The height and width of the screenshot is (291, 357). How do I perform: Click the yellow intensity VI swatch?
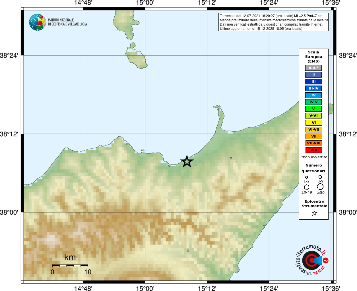(x=313, y=123)
